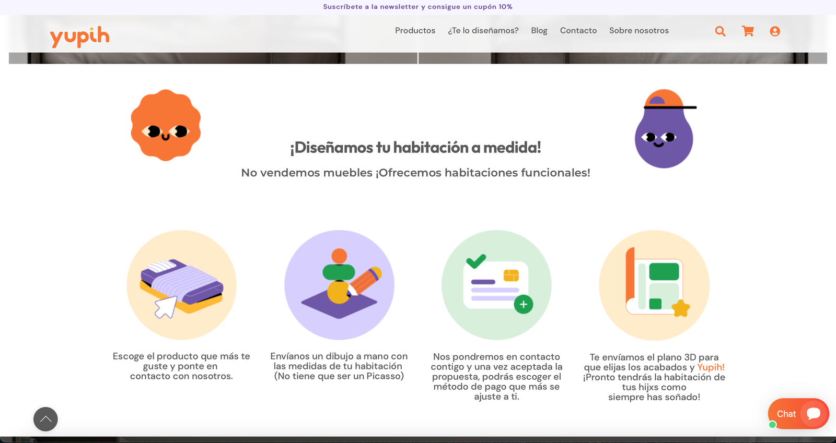Click the orange blob mascot character
Screen dimensions: 836x443
166,125
